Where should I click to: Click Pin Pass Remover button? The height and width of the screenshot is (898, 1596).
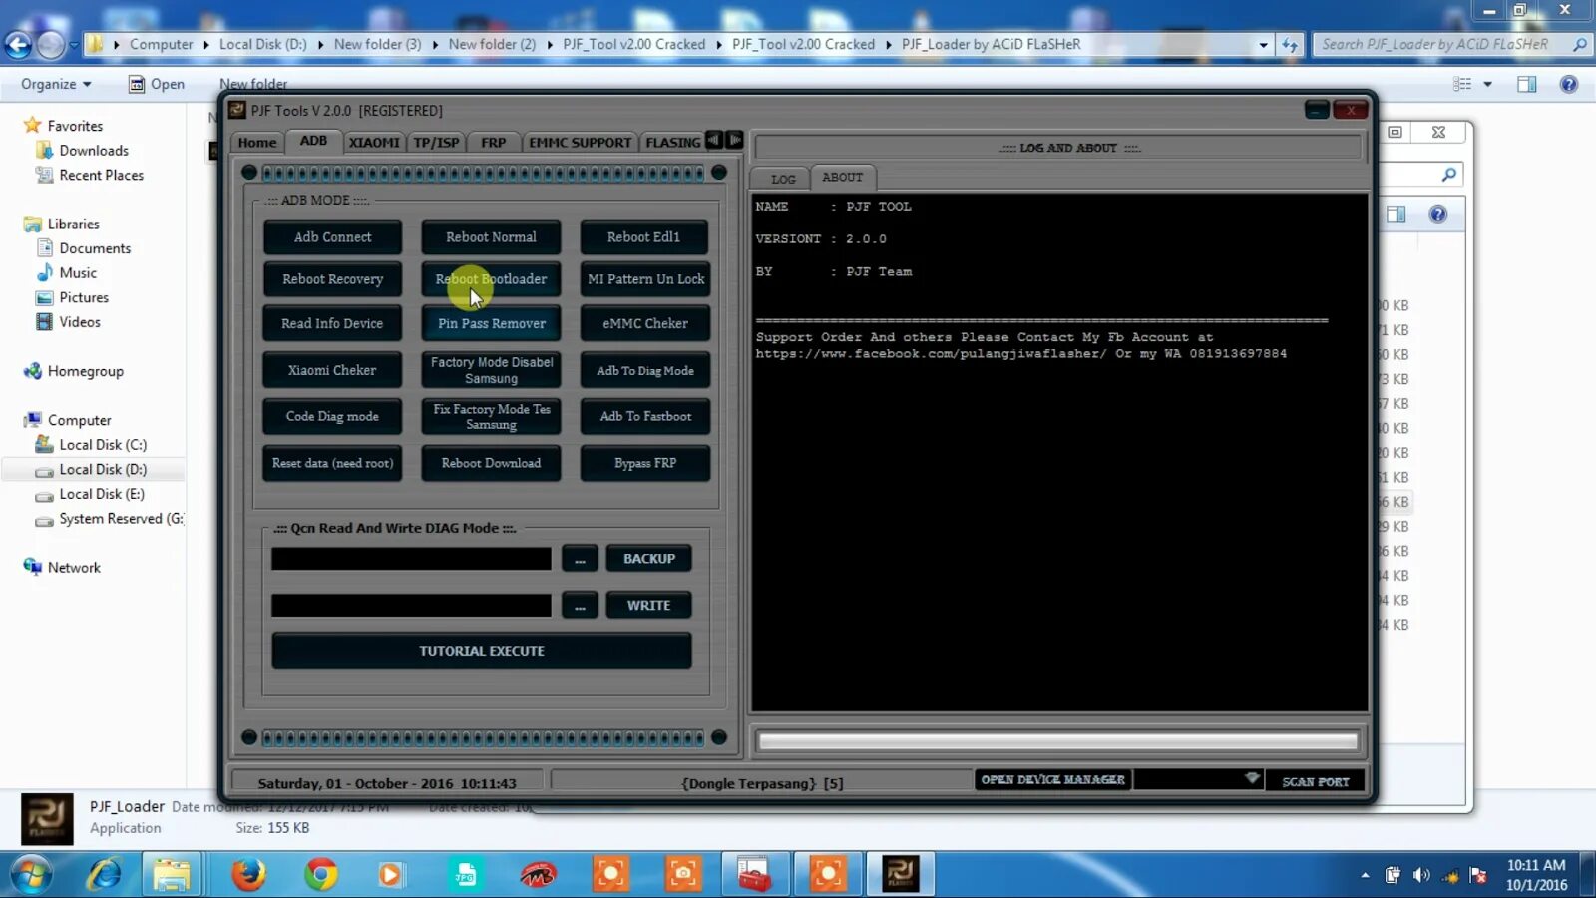pyautogui.click(x=491, y=323)
